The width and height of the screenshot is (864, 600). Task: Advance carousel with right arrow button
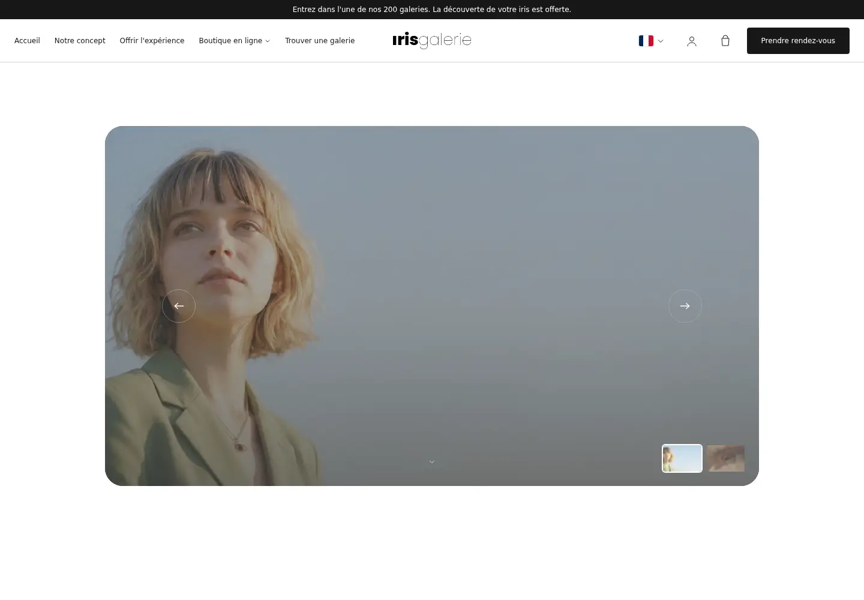click(x=685, y=306)
